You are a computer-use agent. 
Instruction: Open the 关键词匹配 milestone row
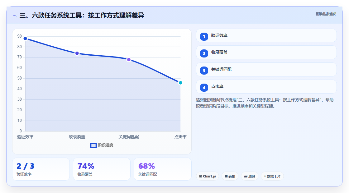pyautogui.click(x=266, y=70)
